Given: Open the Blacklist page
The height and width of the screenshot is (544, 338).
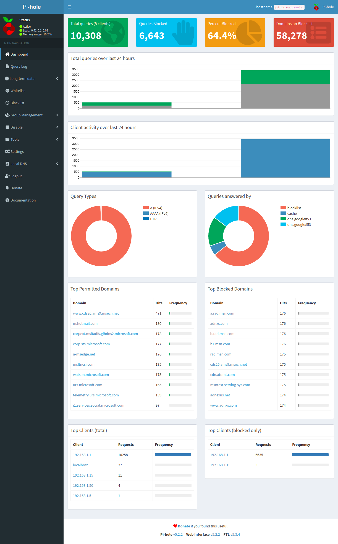Looking at the screenshot, I should 32,103.
